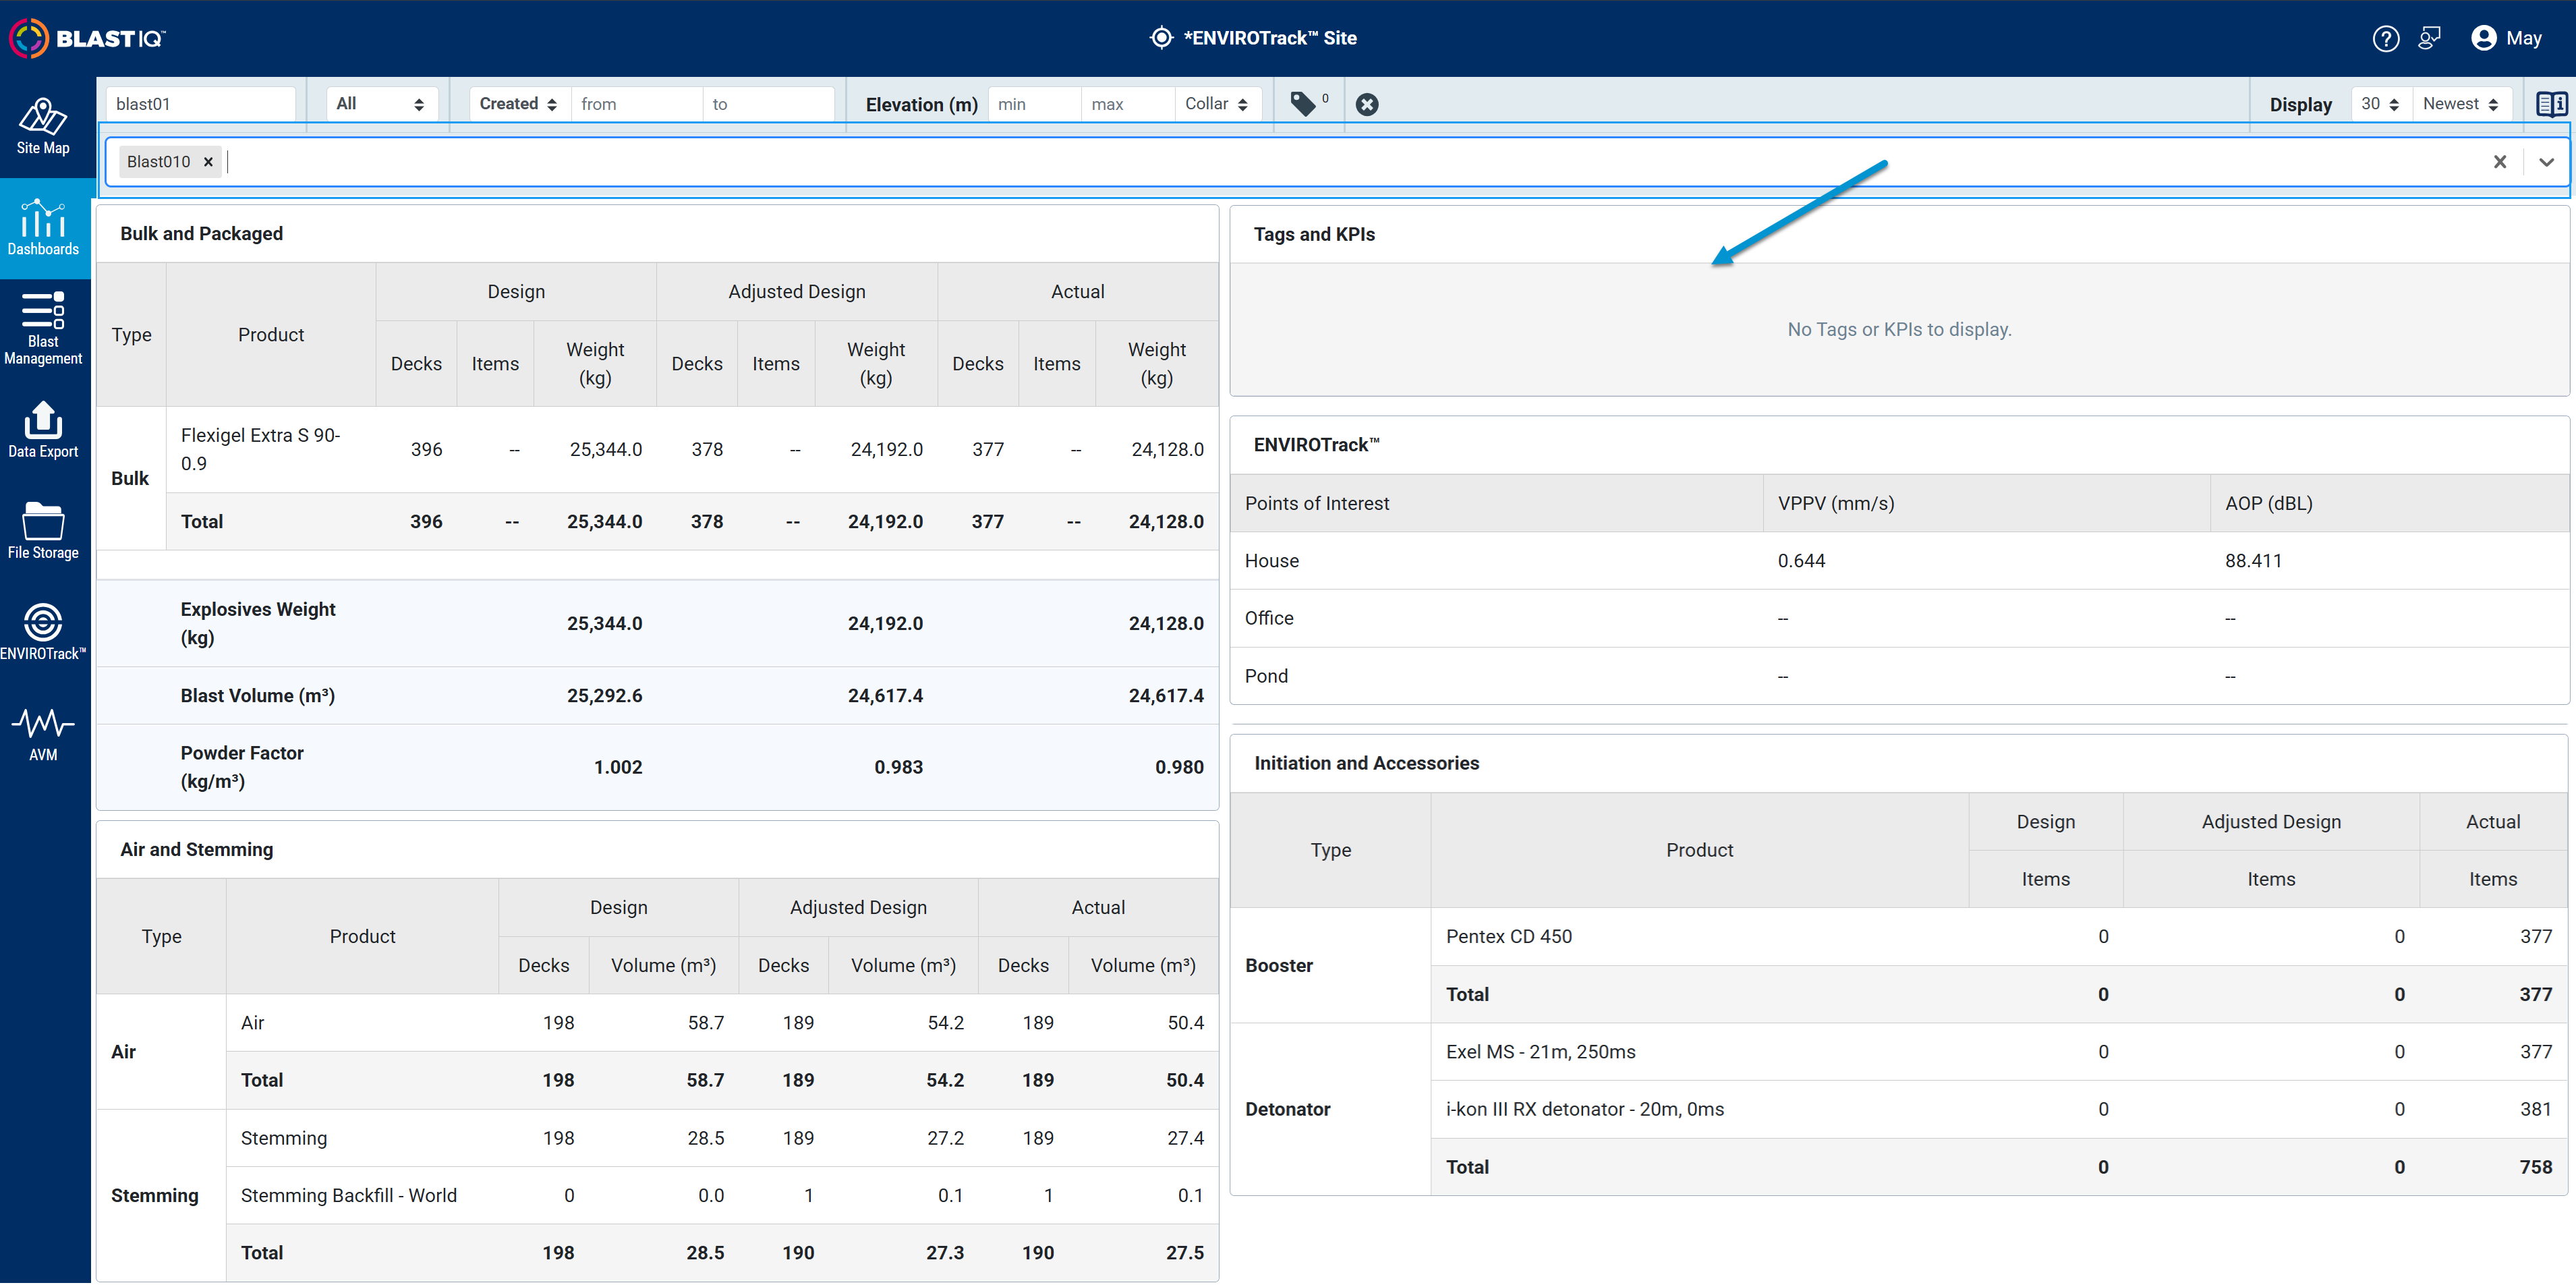Open the May user account menu

[2506, 38]
